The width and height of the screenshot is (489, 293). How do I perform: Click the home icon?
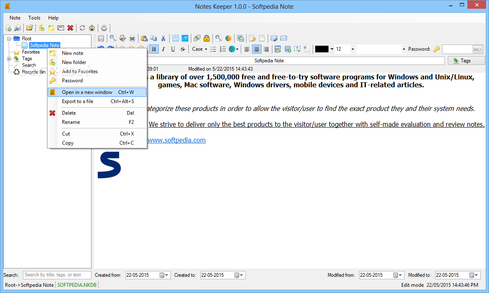(92, 28)
